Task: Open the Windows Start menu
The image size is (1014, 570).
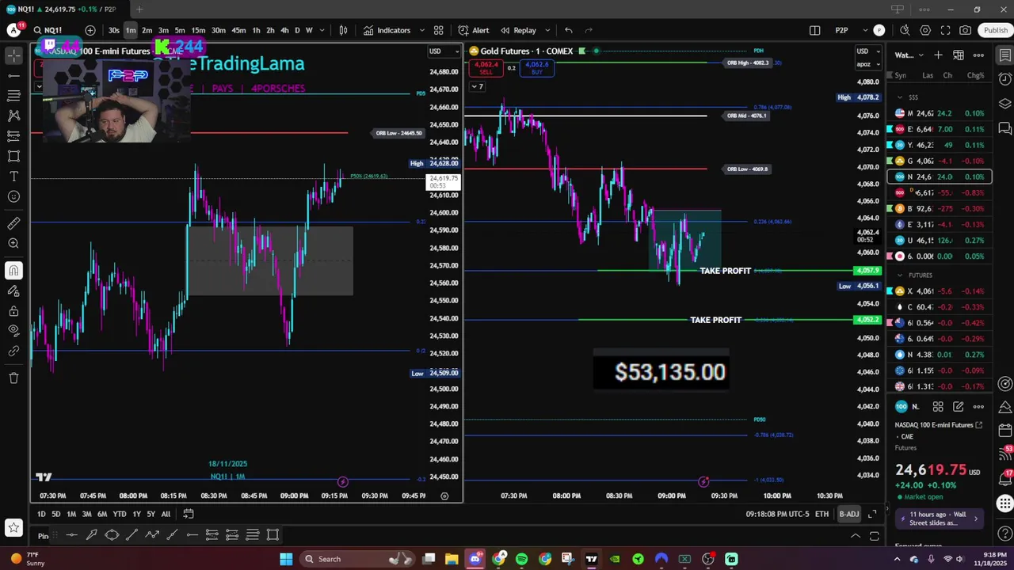Action: pos(285,559)
